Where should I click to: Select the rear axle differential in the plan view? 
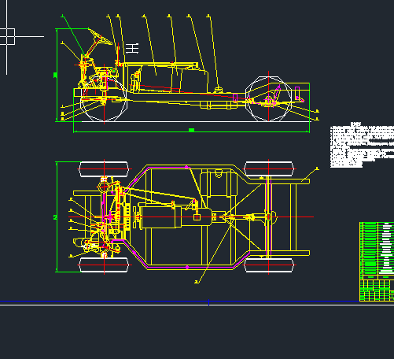(x=270, y=217)
